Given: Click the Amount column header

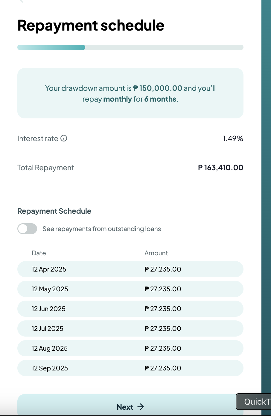Looking at the screenshot, I should pyautogui.click(x=156, y=253).
